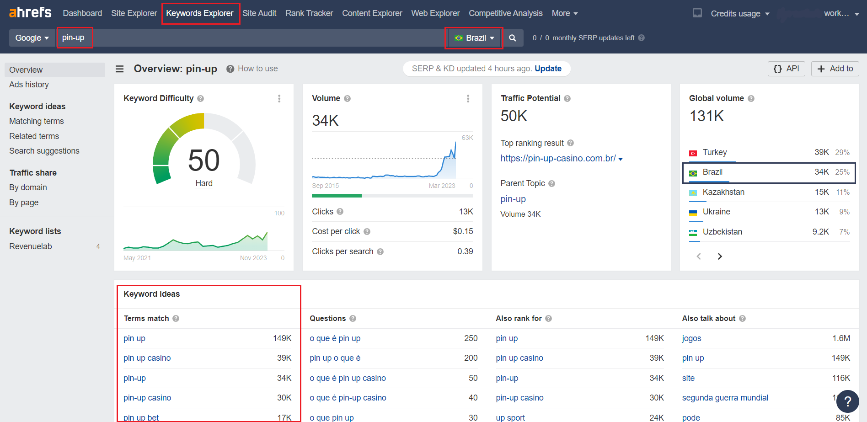This screenshot has height=422, width=867.
Task: Go to next page of global volume countries
Action: coord(720,256)
